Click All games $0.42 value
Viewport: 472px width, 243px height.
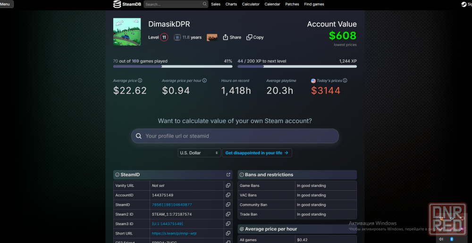point(302,240)
